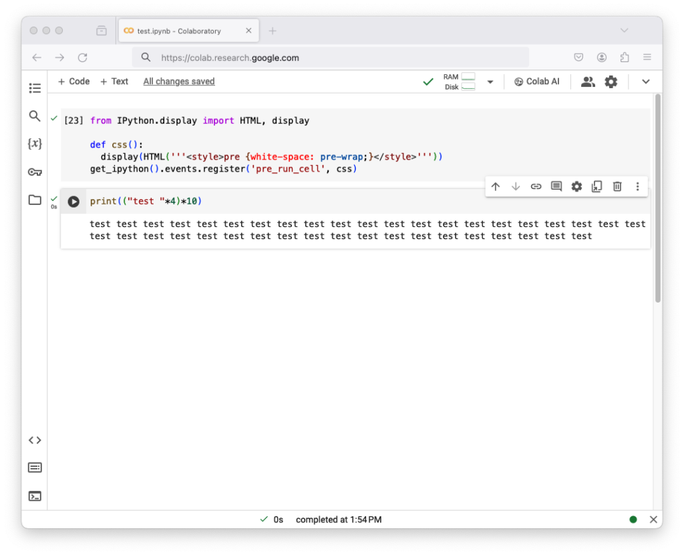Open the files folder panel
This screenshot has width=684, height=555.
(x=35, y=200)
